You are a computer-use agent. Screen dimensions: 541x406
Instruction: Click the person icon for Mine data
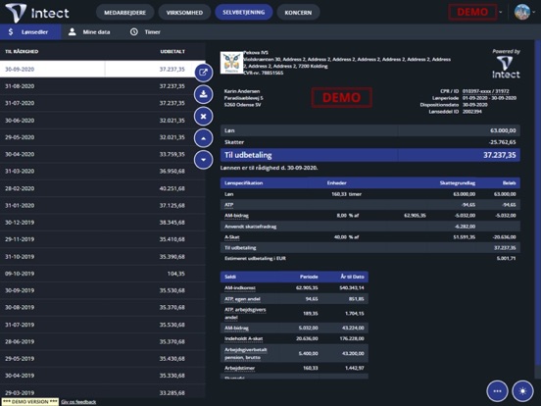72,31
